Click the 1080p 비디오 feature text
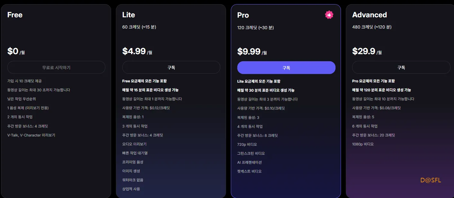The image size is (454, 198). pos(363,144)
